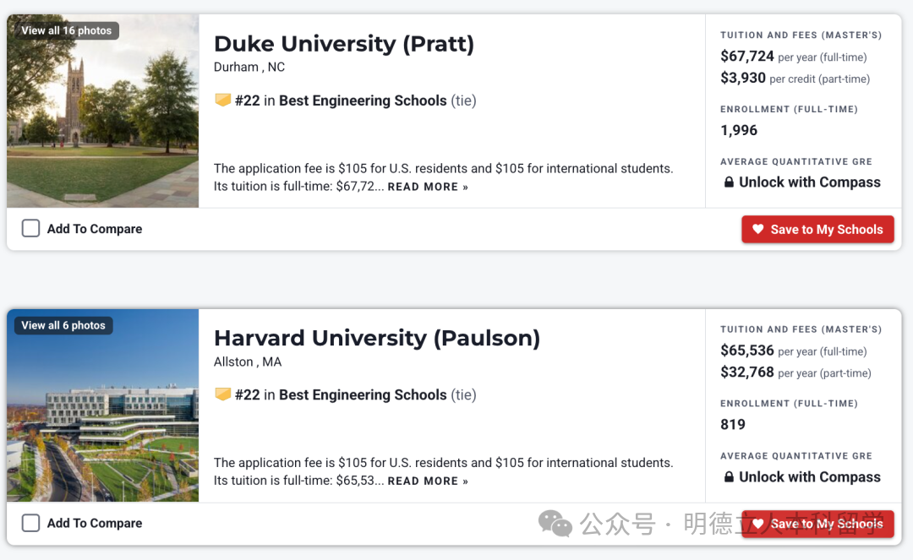Image resolution: width=913 pixels, height=560 pixels.
Task: Click the Harvard ranking badge icon
Action: point(222,394)
